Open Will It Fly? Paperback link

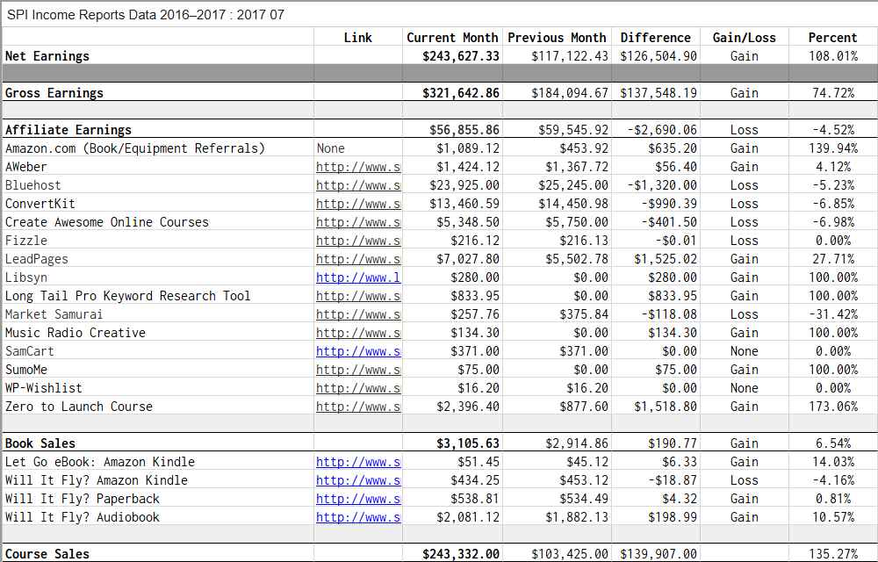358,500
